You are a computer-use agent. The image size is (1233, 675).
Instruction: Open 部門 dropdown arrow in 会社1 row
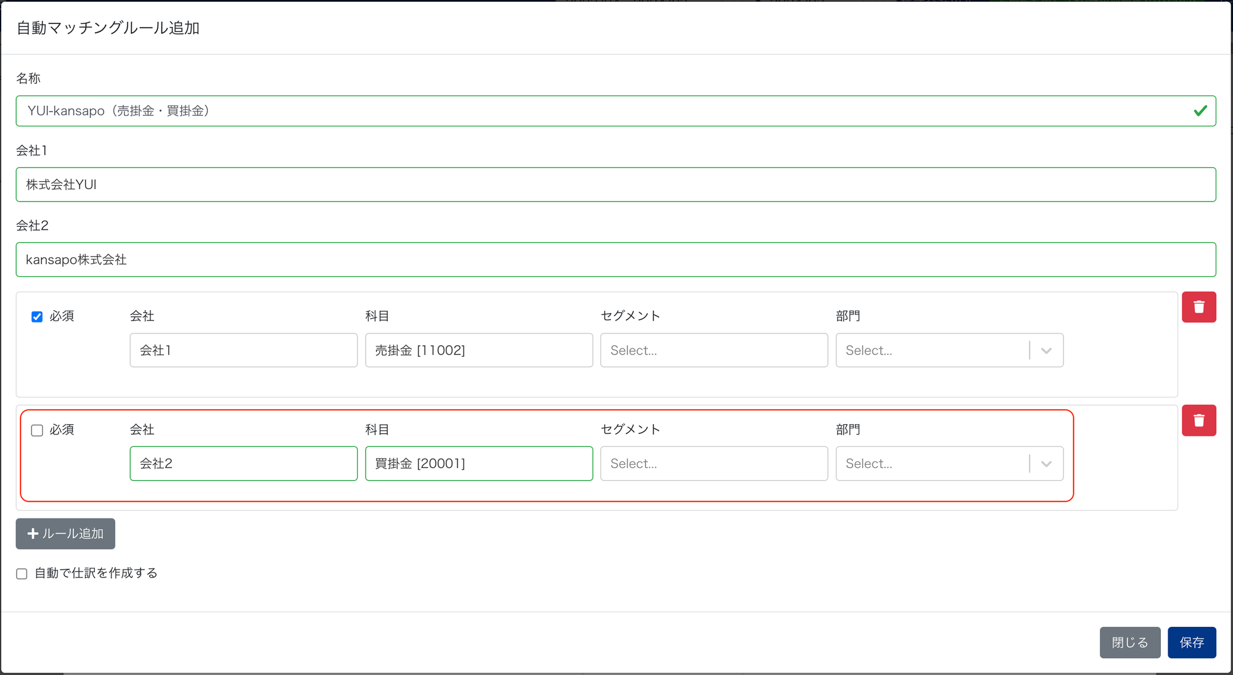pos(1046,351)
